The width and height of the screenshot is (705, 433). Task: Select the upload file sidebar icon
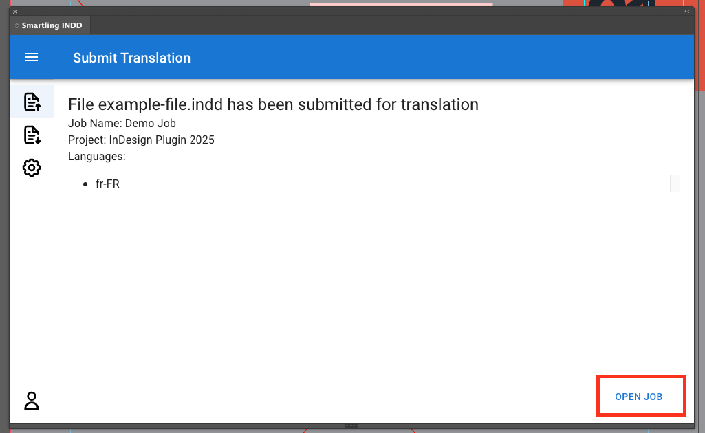[32, 102]
